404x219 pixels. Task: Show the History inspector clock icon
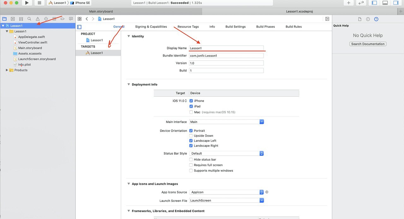[368, 19]
